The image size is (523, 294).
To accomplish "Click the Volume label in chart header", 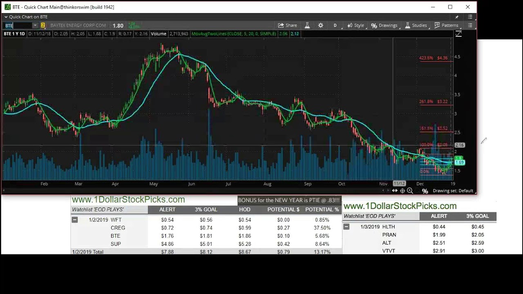I will click(x=159, y=34).
